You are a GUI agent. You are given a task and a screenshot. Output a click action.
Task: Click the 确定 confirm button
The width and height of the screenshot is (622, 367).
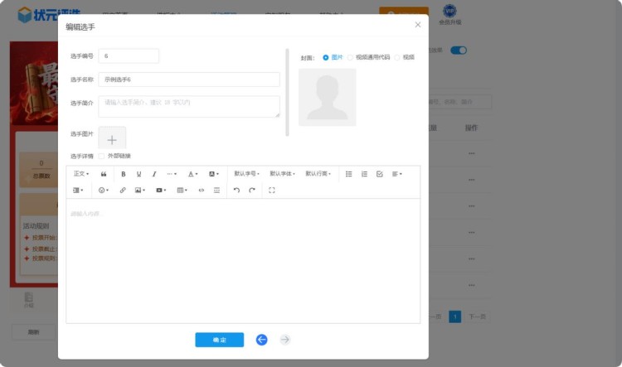[219, 340]
